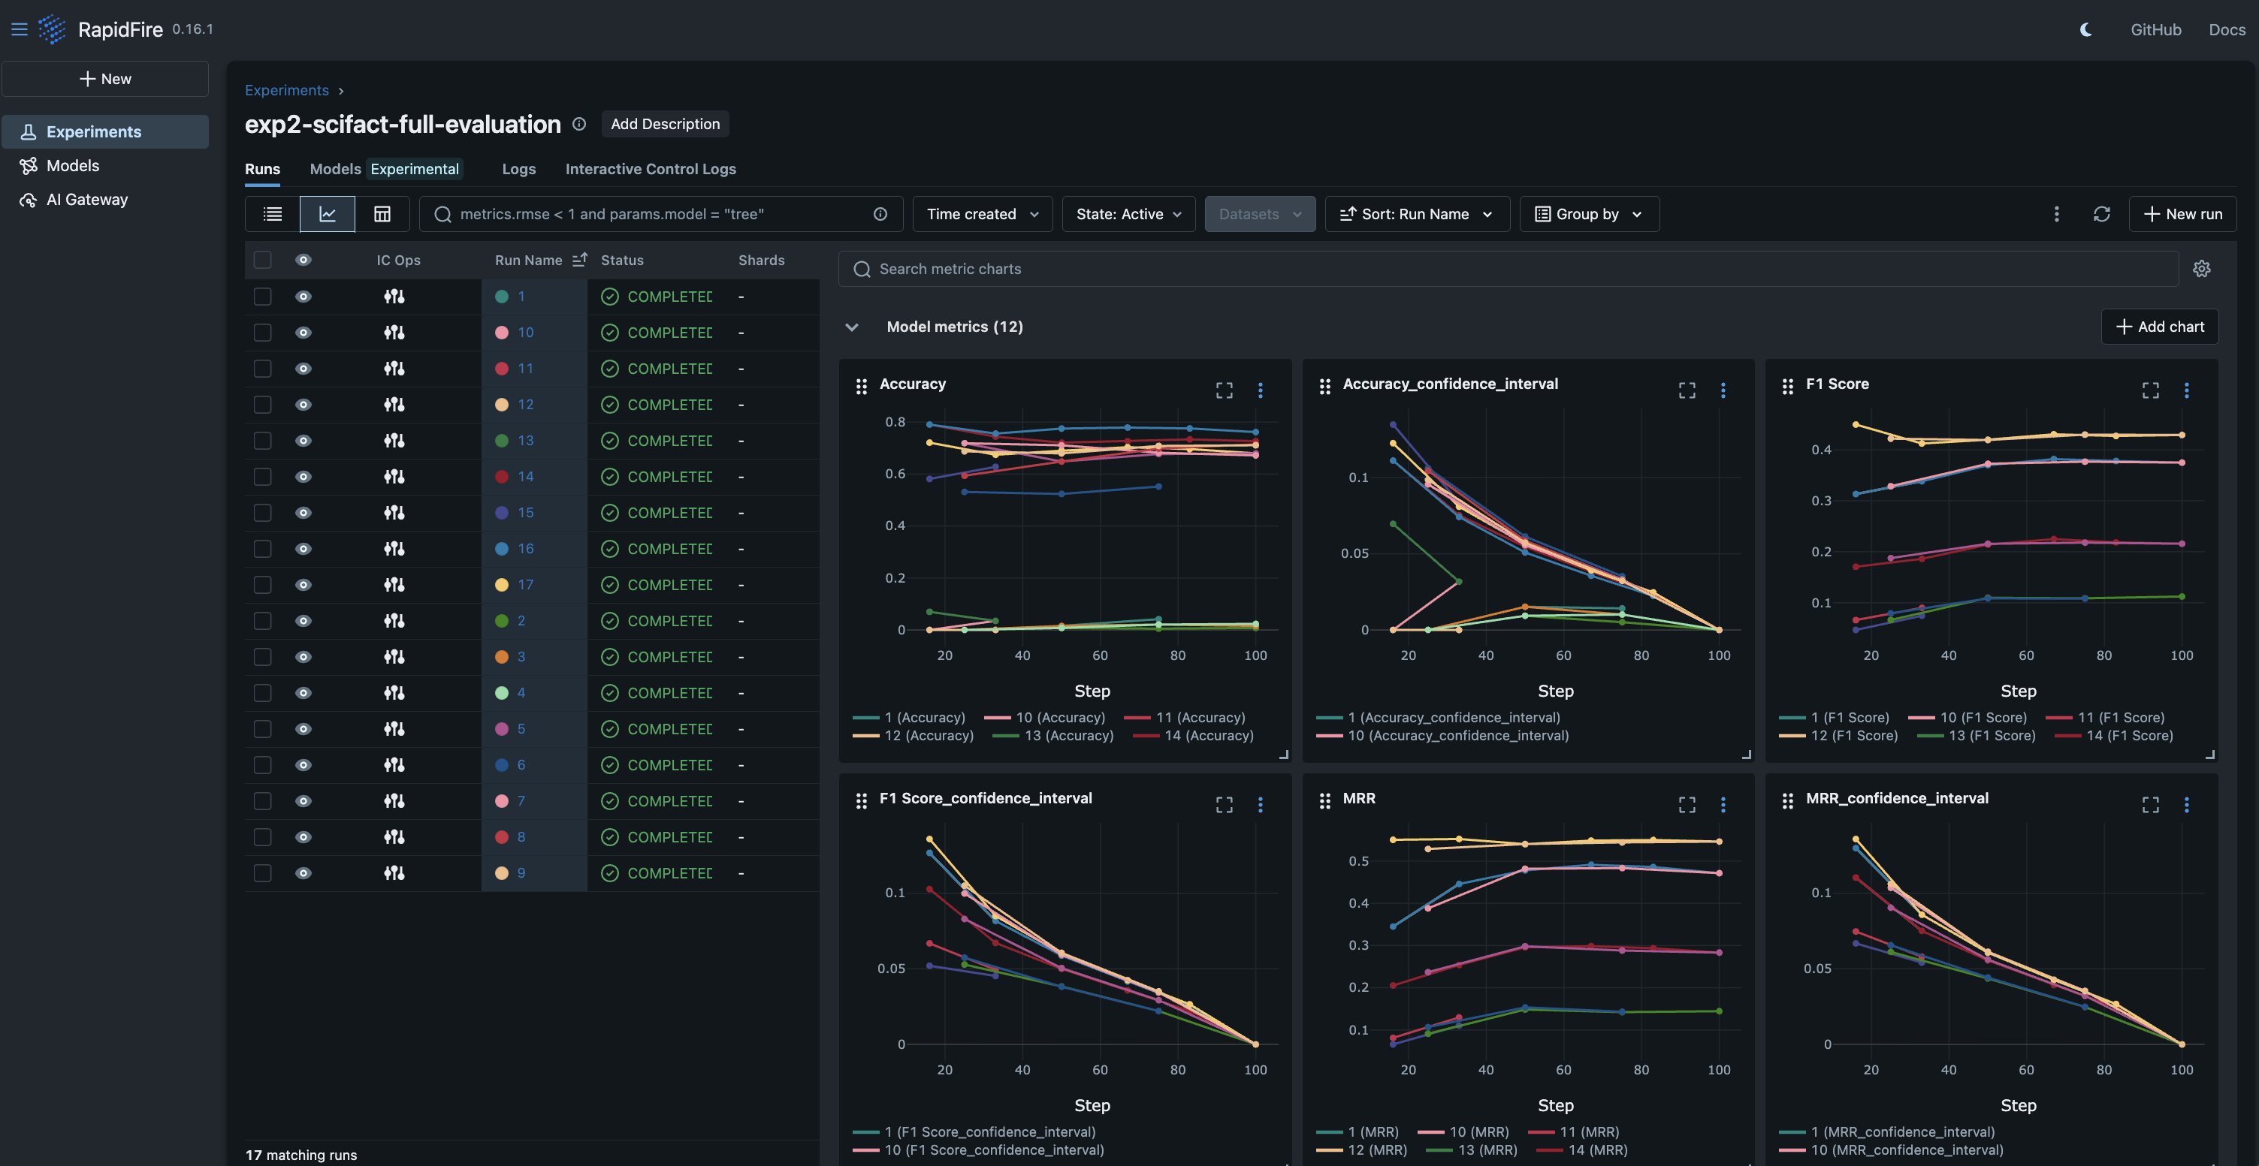2259x1166 pixels.
Task: Expand F1 Score chart to fullscreen
Action: 2150,390
